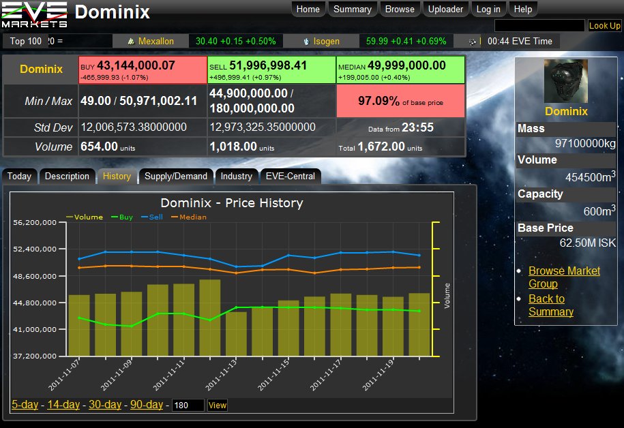
Task: Click the Isogen ticker link
Action: point(327,42)
